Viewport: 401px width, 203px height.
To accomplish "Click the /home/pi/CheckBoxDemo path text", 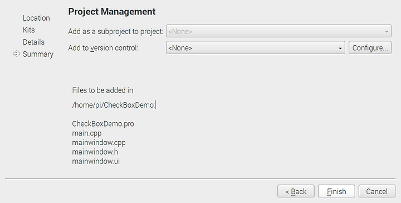I will click(x=113, y=105).
